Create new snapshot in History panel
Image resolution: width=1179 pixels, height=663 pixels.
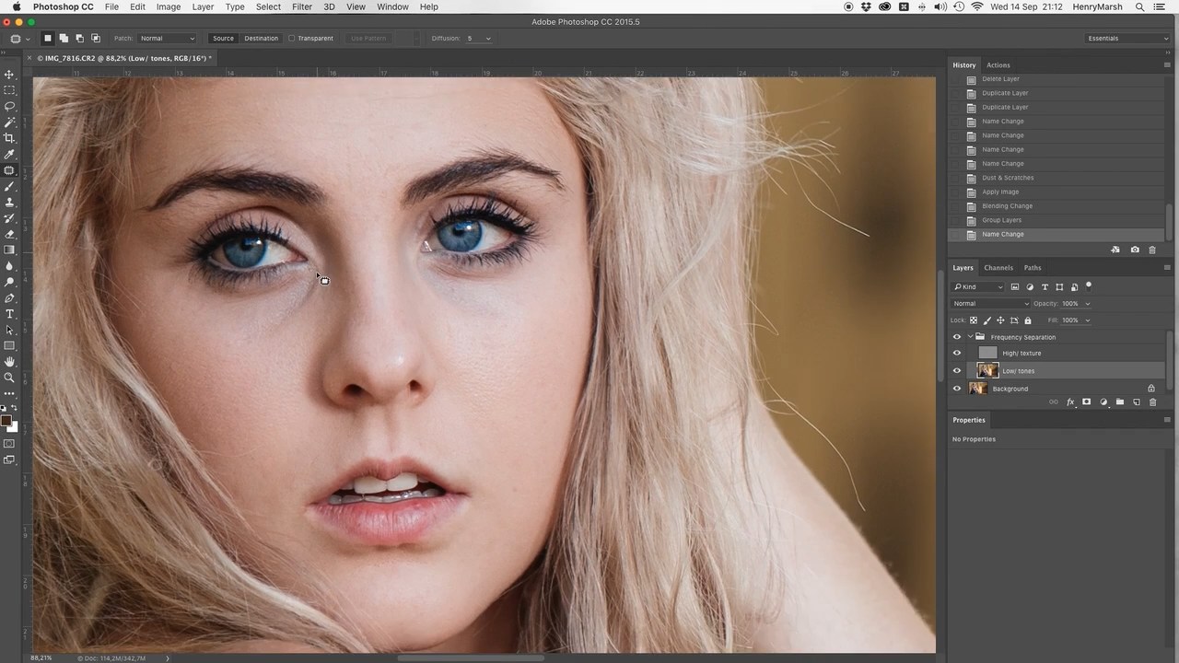click(1135, 250)
